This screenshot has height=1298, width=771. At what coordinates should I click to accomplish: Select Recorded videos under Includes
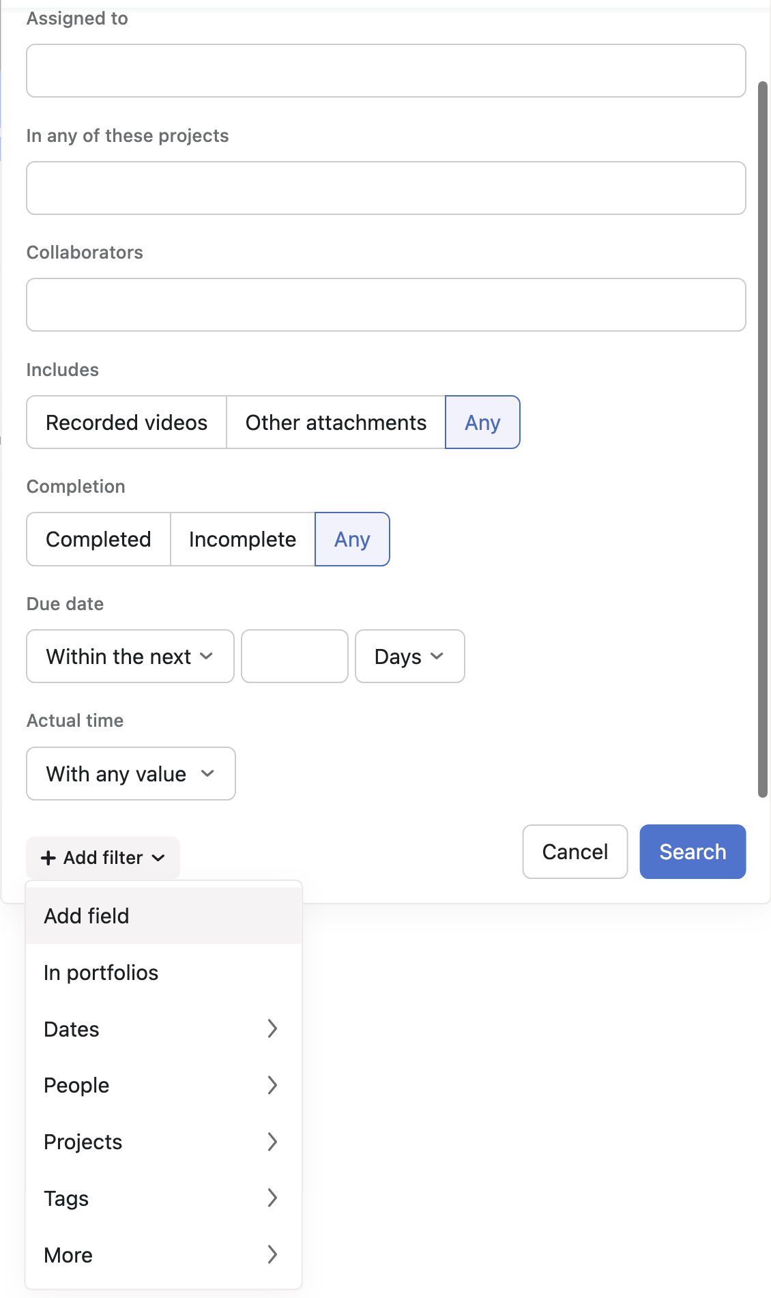(x=127, y=422)
